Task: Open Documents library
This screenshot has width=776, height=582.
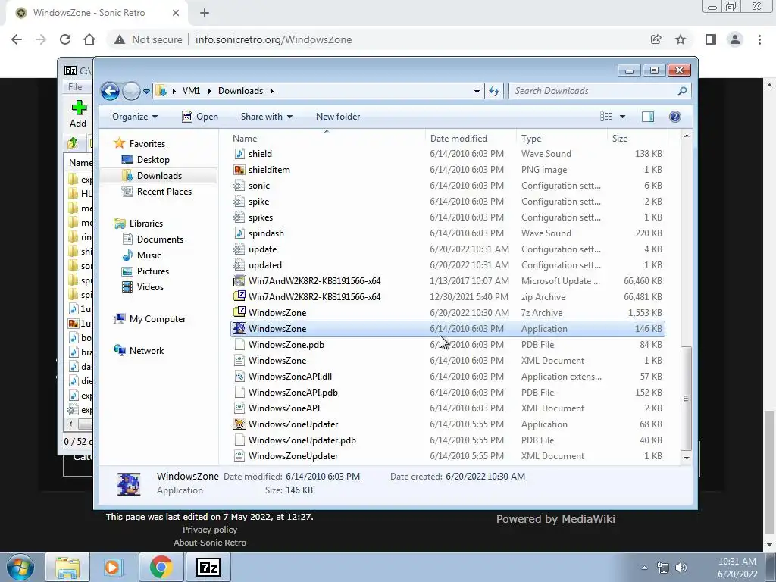Action: 160,239
